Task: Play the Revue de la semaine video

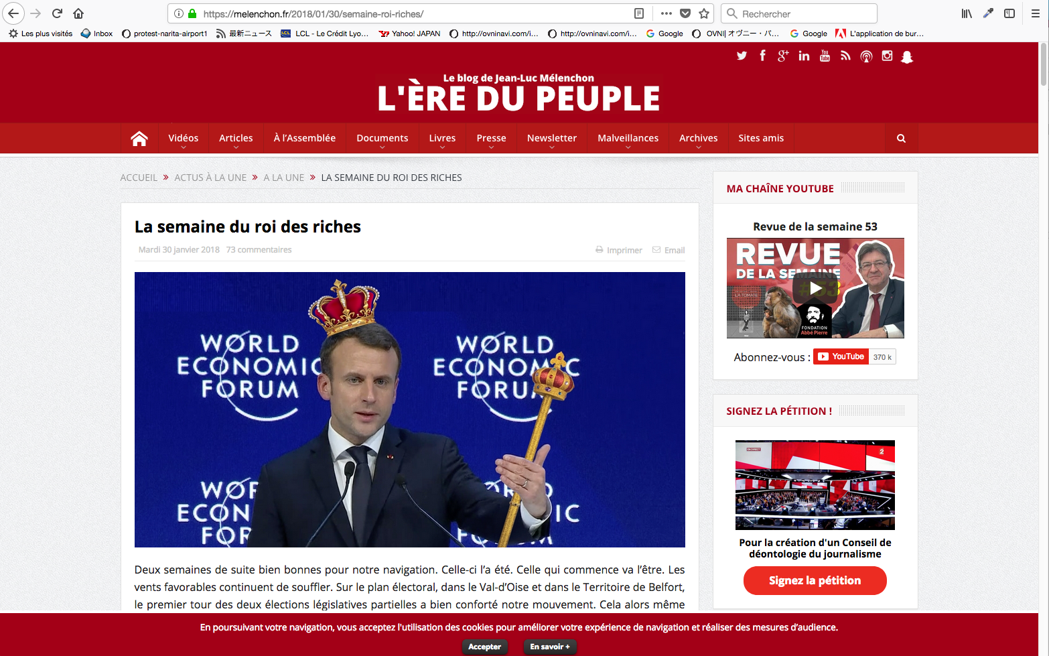Action: tap(815, 288)
